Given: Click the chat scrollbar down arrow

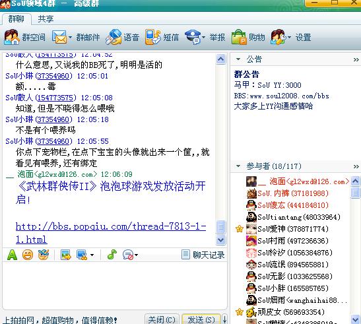Looking at the screenshot, I should pyautogui.click(x=221, y=240).
